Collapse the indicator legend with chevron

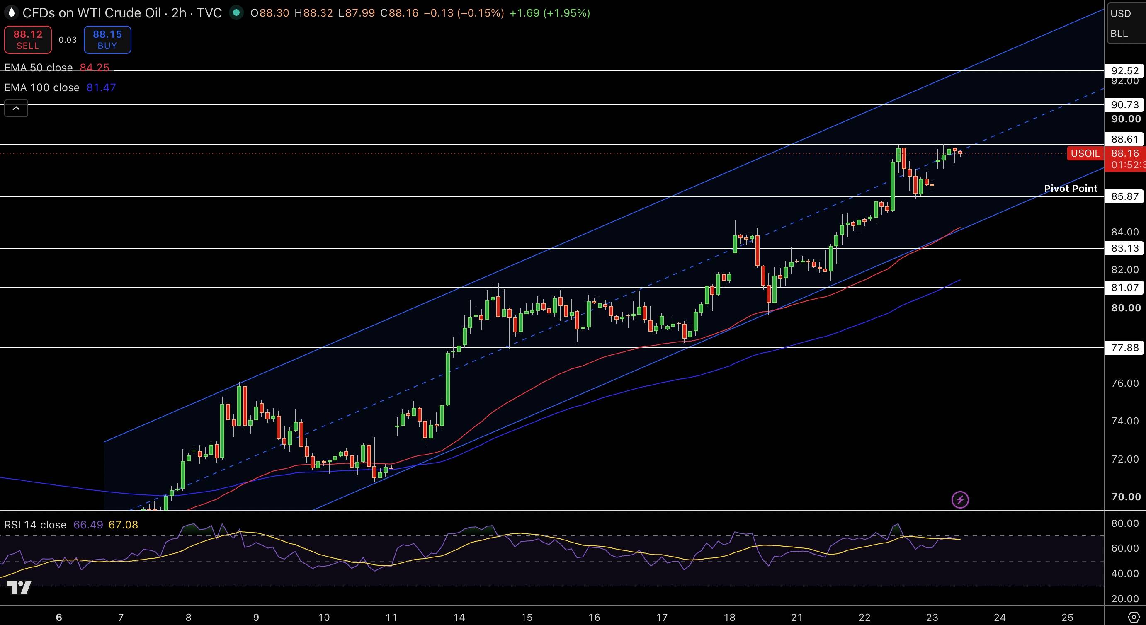(16, 108)
